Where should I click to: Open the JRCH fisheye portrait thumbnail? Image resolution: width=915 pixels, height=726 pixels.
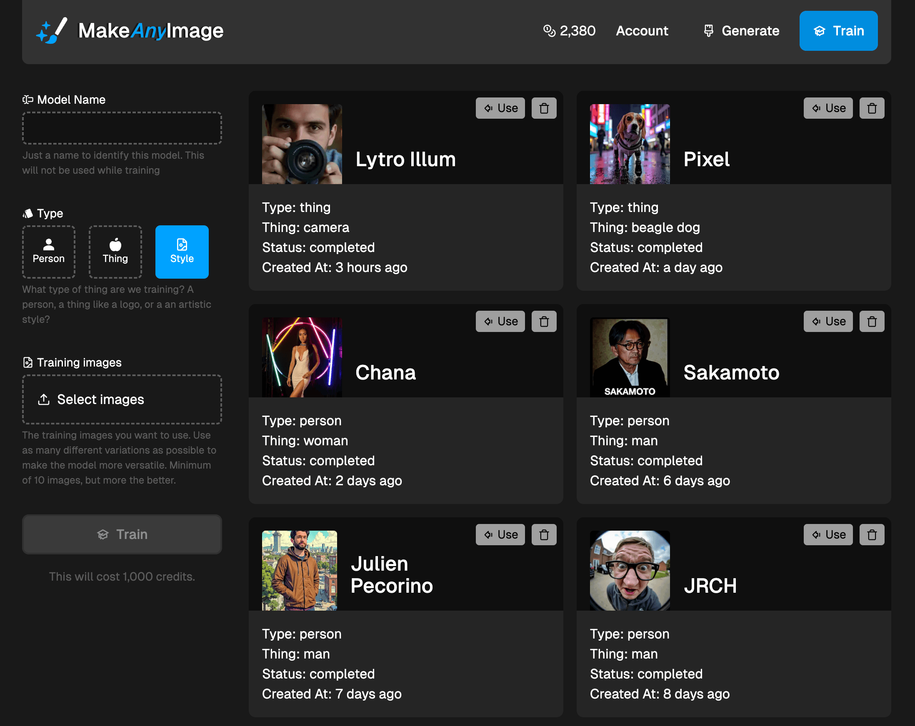[630, 571]
